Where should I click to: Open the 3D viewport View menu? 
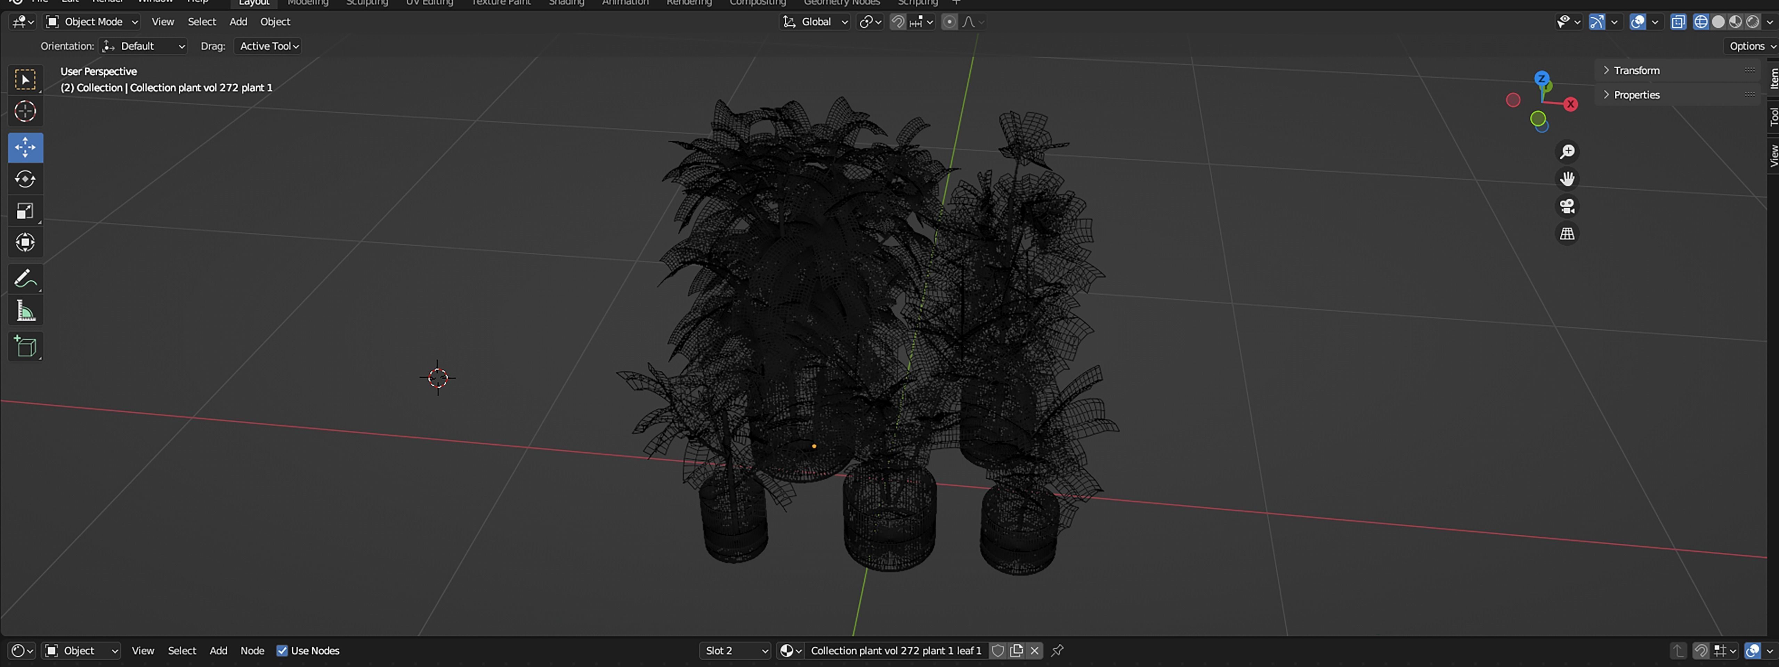(x=163, y=22)
